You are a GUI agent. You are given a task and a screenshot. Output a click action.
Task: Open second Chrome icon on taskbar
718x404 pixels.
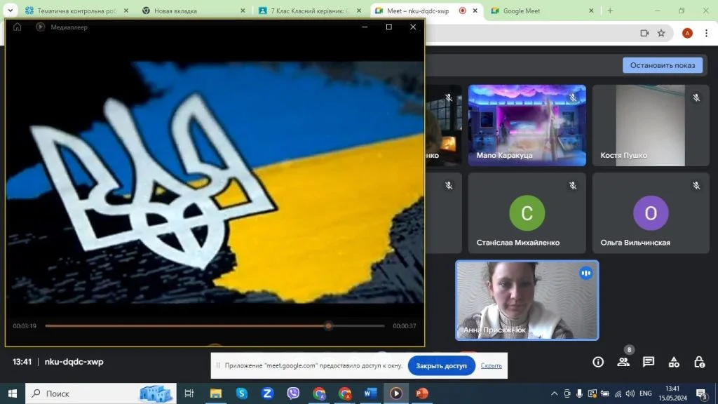click(x=345, y=393)
